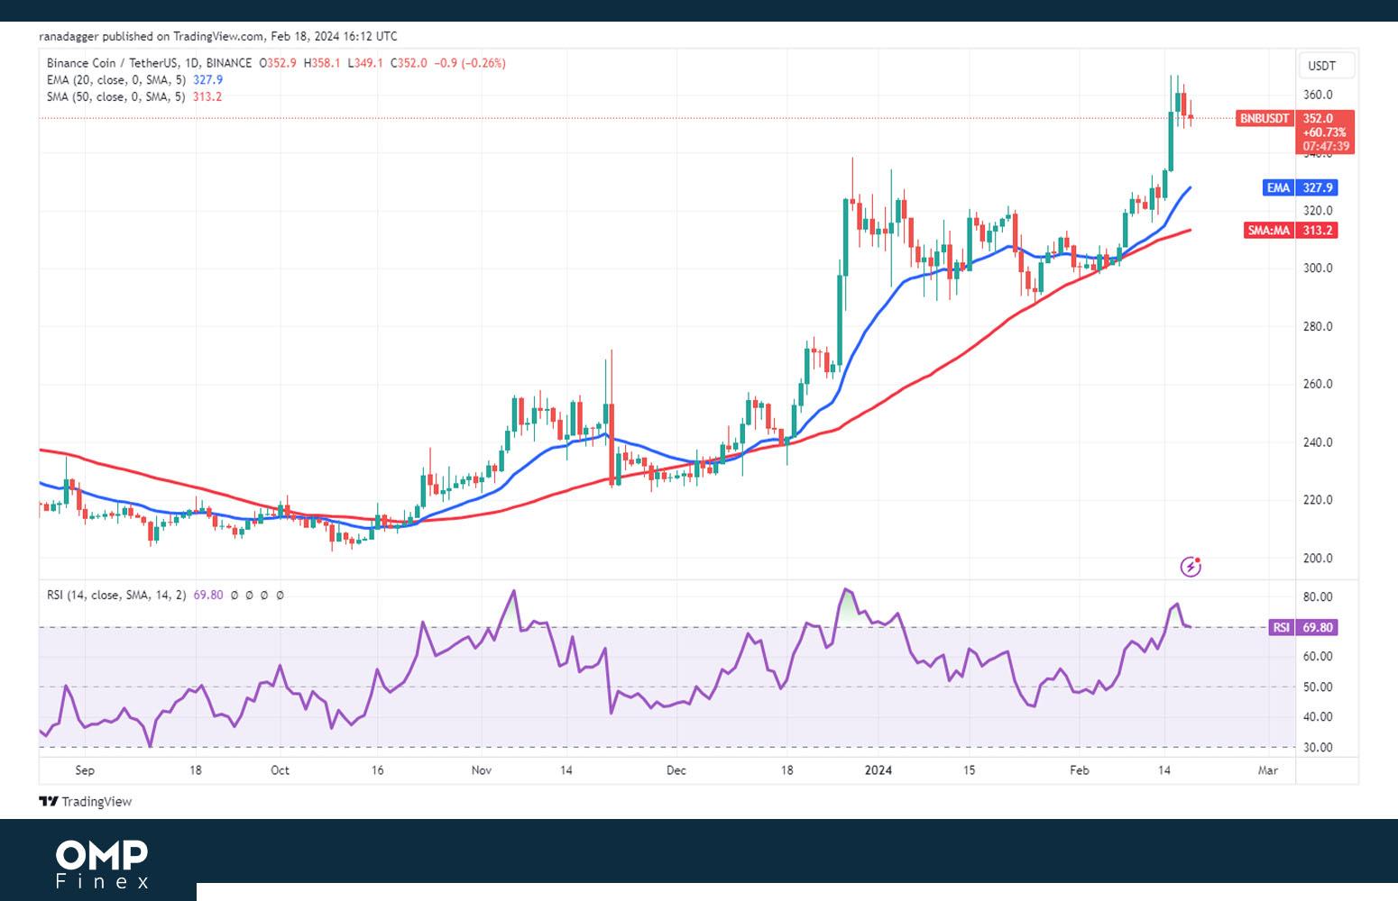Click the 60.00 RSI axis label
This screenshot has height=901, width=1398.
pos(1318,656)
